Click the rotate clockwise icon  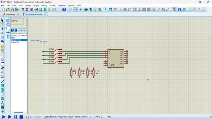point(8,20)
